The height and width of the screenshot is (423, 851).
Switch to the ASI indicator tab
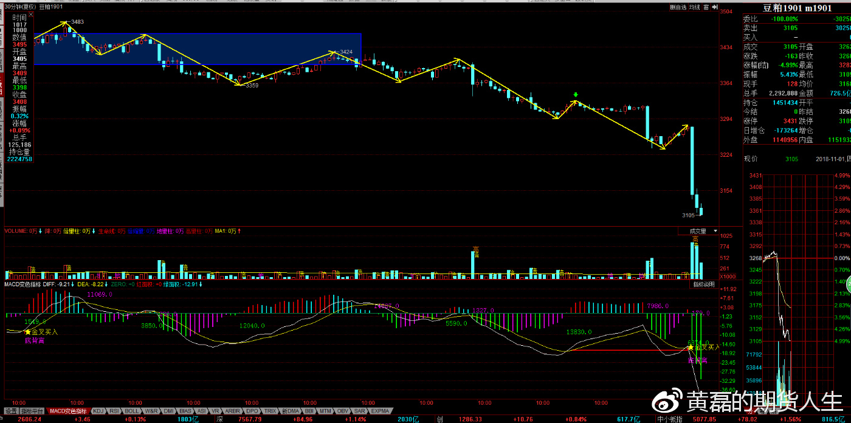pos(202,411)
